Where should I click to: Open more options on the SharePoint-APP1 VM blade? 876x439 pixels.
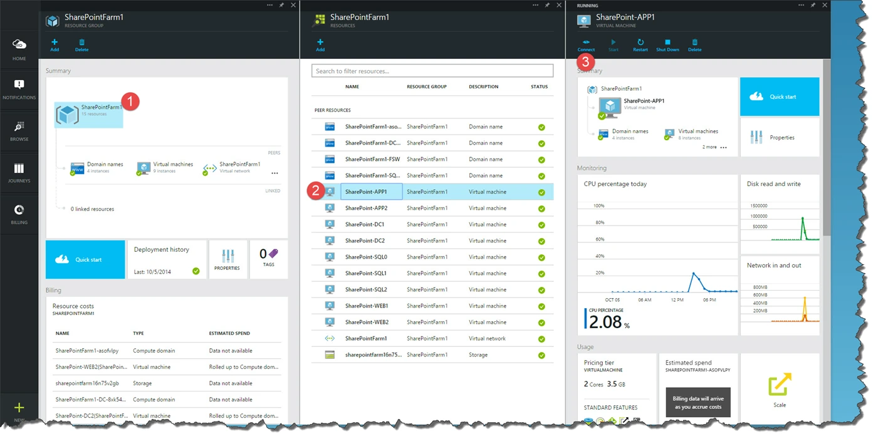pos(801,5)
